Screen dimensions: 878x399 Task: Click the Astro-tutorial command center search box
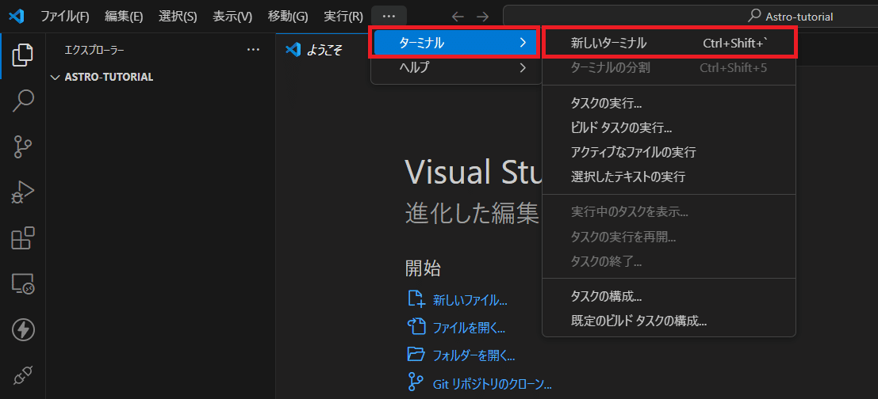[x=690, y=17]
